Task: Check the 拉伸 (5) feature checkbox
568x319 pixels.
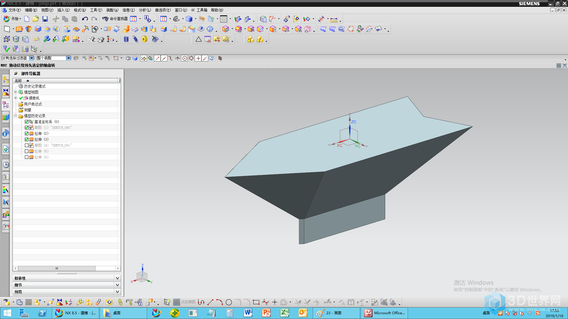Action: pos(27,151)
